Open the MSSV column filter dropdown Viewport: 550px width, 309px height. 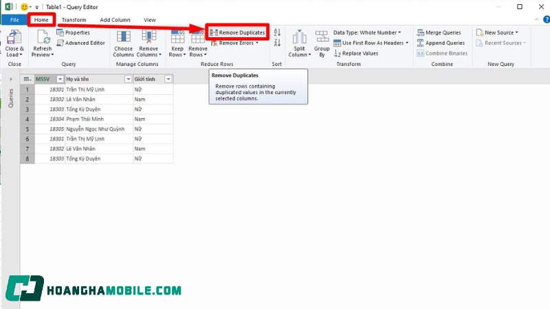(60, 79)
